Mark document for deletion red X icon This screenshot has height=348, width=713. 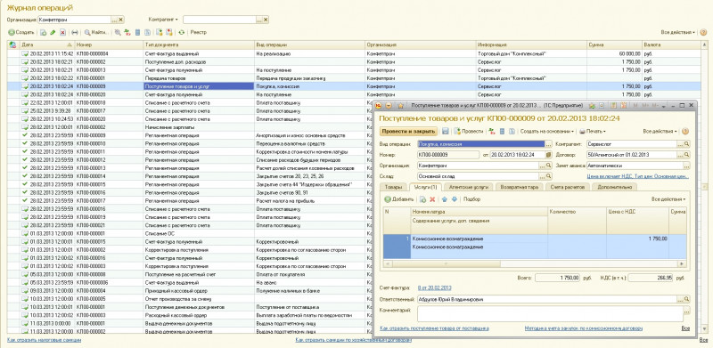point(62,32)
